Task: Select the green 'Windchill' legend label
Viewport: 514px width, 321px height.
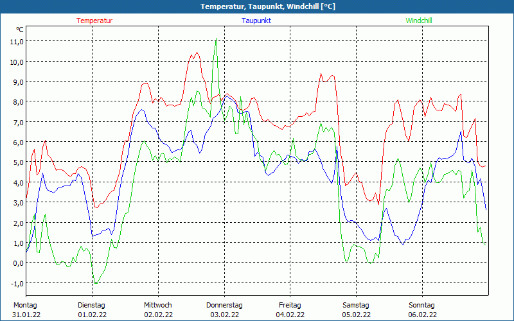Action: click(419, 21)
